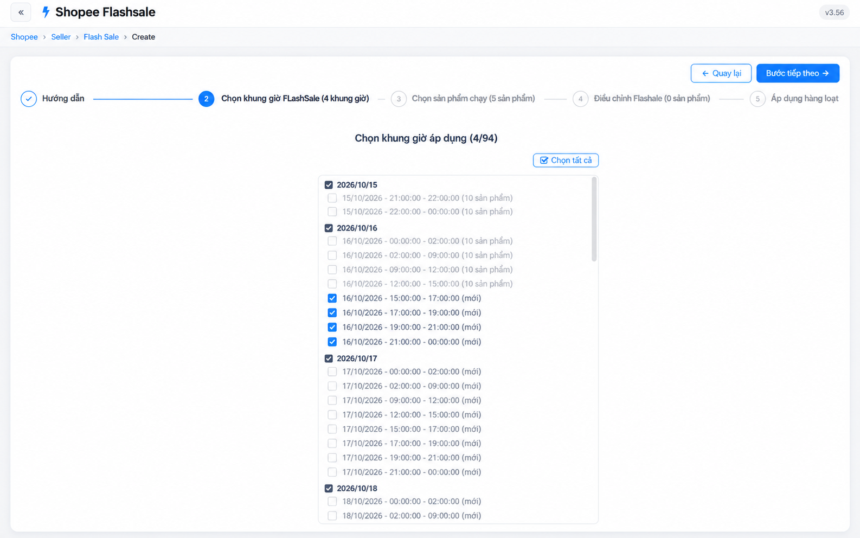This screenshot has width=860, height=538.
Task: Uncheck 16/10/2026 17:00:00 - 19:00:00 slot
Action: (x=332, y=313)
